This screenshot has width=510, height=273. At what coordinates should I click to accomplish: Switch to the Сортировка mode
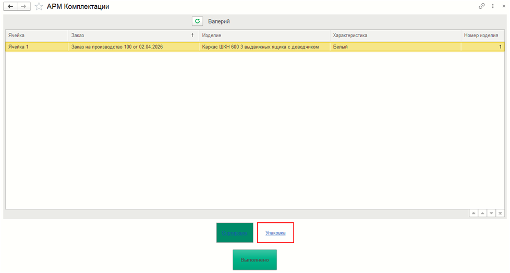click(235, 233)
